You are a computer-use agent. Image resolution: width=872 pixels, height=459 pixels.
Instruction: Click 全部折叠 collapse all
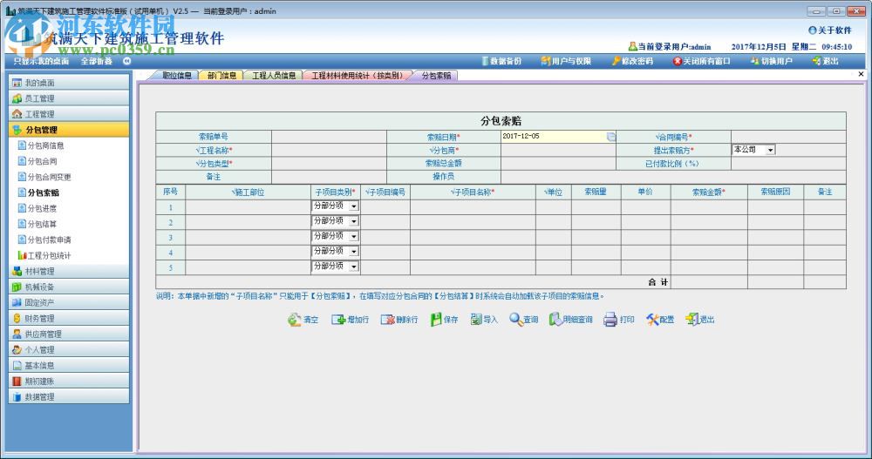click(x=96, y=61)
